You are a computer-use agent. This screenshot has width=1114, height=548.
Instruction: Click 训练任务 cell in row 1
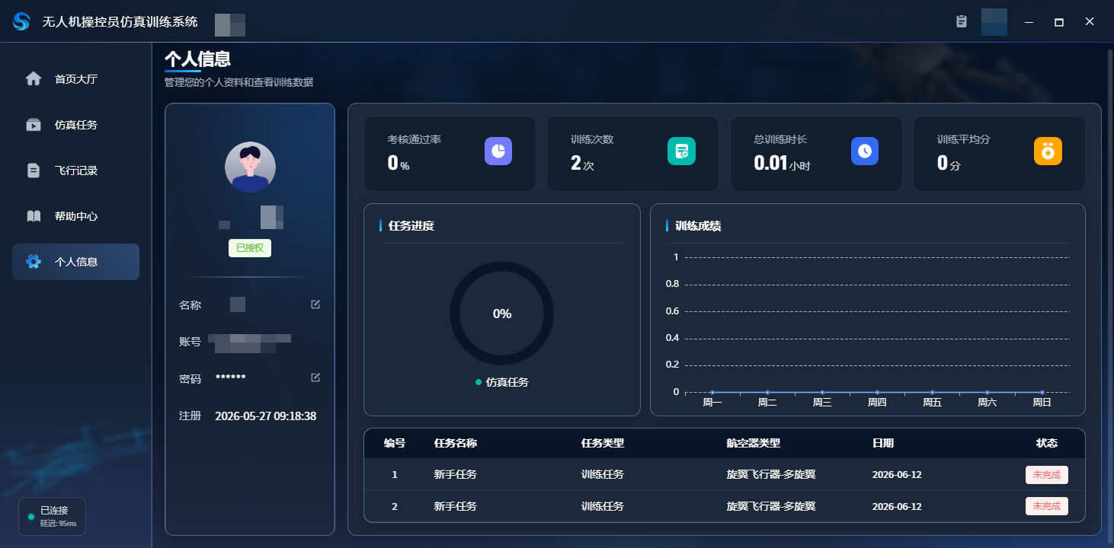point(603,474)
